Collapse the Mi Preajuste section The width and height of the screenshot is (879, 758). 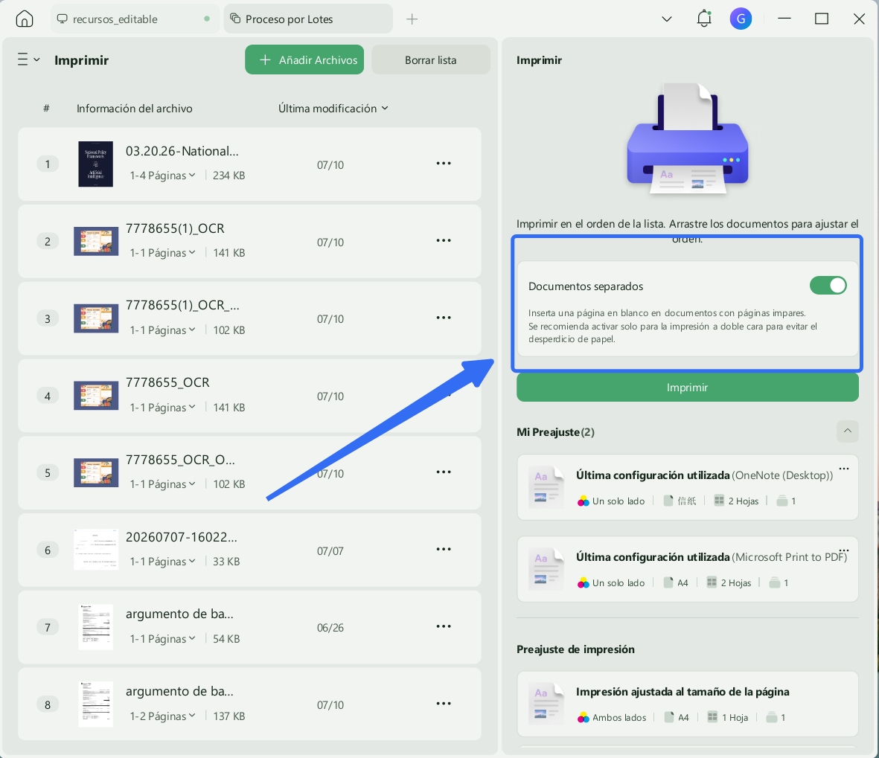[x=848, y=431]
